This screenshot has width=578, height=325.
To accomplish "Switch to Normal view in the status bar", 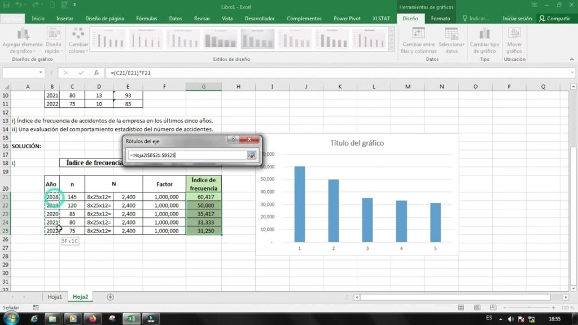I will tap(461, 308).
